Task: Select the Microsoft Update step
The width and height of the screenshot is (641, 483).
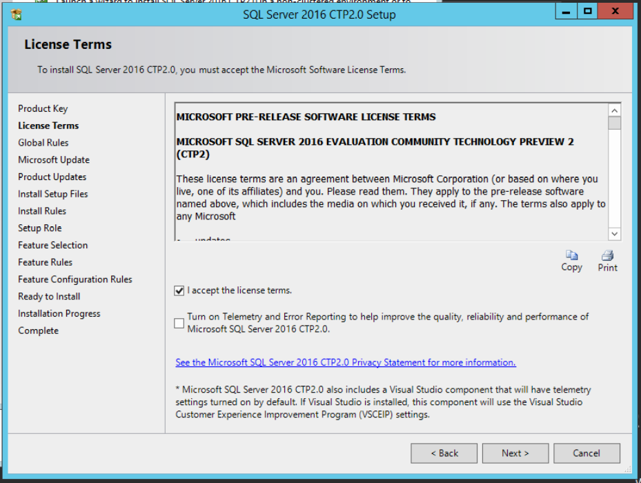Action: [x=54, y=160]
